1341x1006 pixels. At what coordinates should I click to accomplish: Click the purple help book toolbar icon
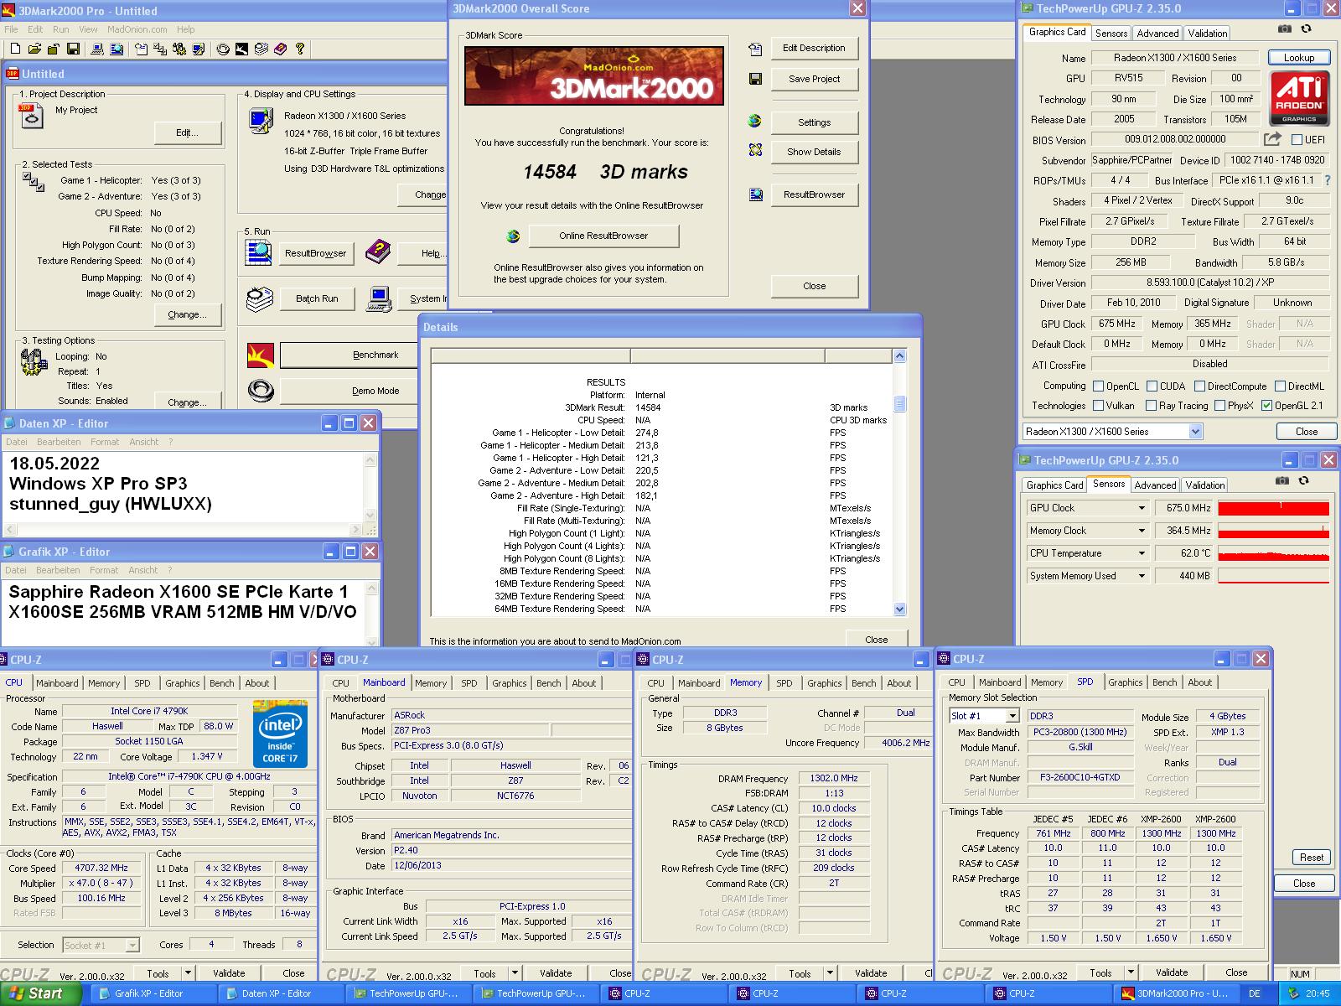coord(280,49)
